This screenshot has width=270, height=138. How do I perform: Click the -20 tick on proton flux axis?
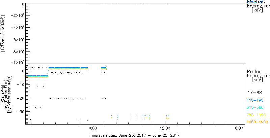21,98
